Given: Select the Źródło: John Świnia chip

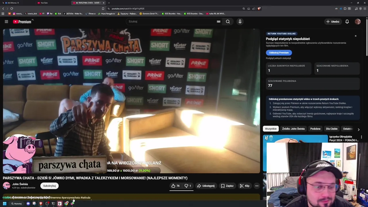Looking at the screenshot, I should (x=293, y=129).
